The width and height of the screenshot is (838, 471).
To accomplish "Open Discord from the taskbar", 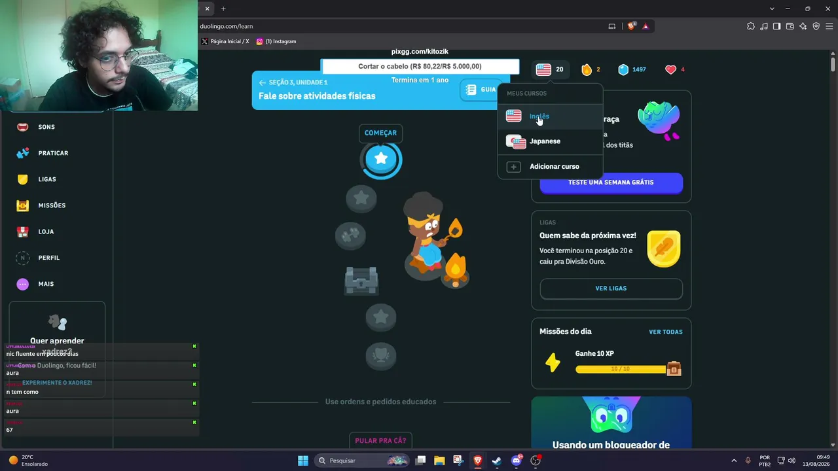I will [517, 461].
